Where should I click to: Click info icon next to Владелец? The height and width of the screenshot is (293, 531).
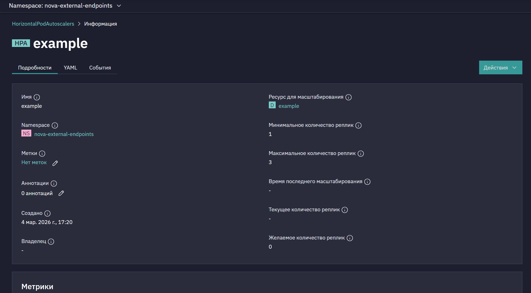pos(51,242)
